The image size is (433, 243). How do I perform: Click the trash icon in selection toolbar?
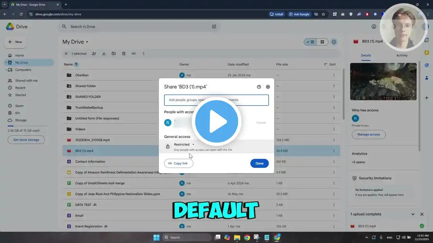[124, 54]
